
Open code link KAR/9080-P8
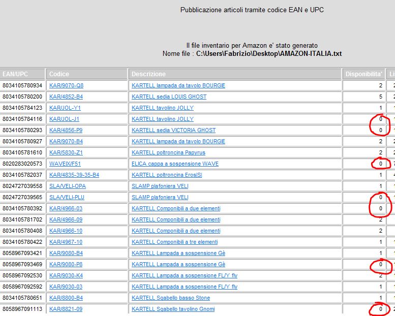click(66, 264)
